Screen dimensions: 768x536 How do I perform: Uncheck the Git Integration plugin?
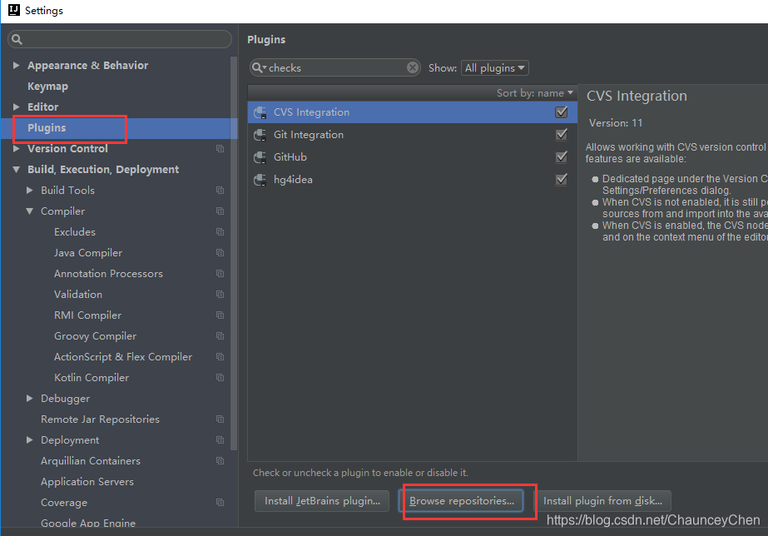pos(562,135)
